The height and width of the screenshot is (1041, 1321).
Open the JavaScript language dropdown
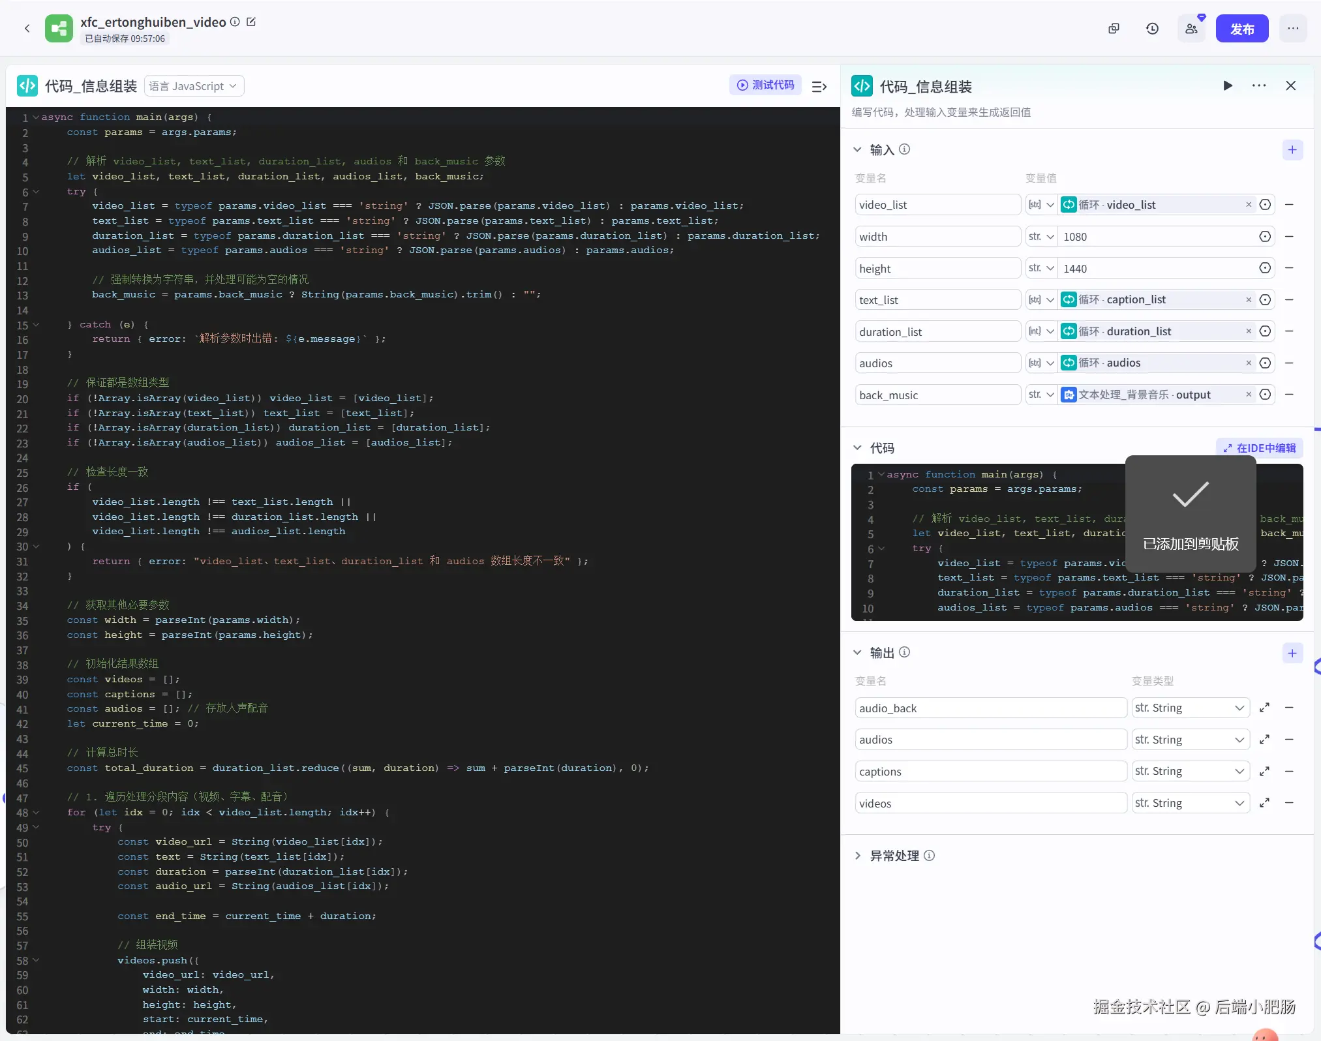194,86
